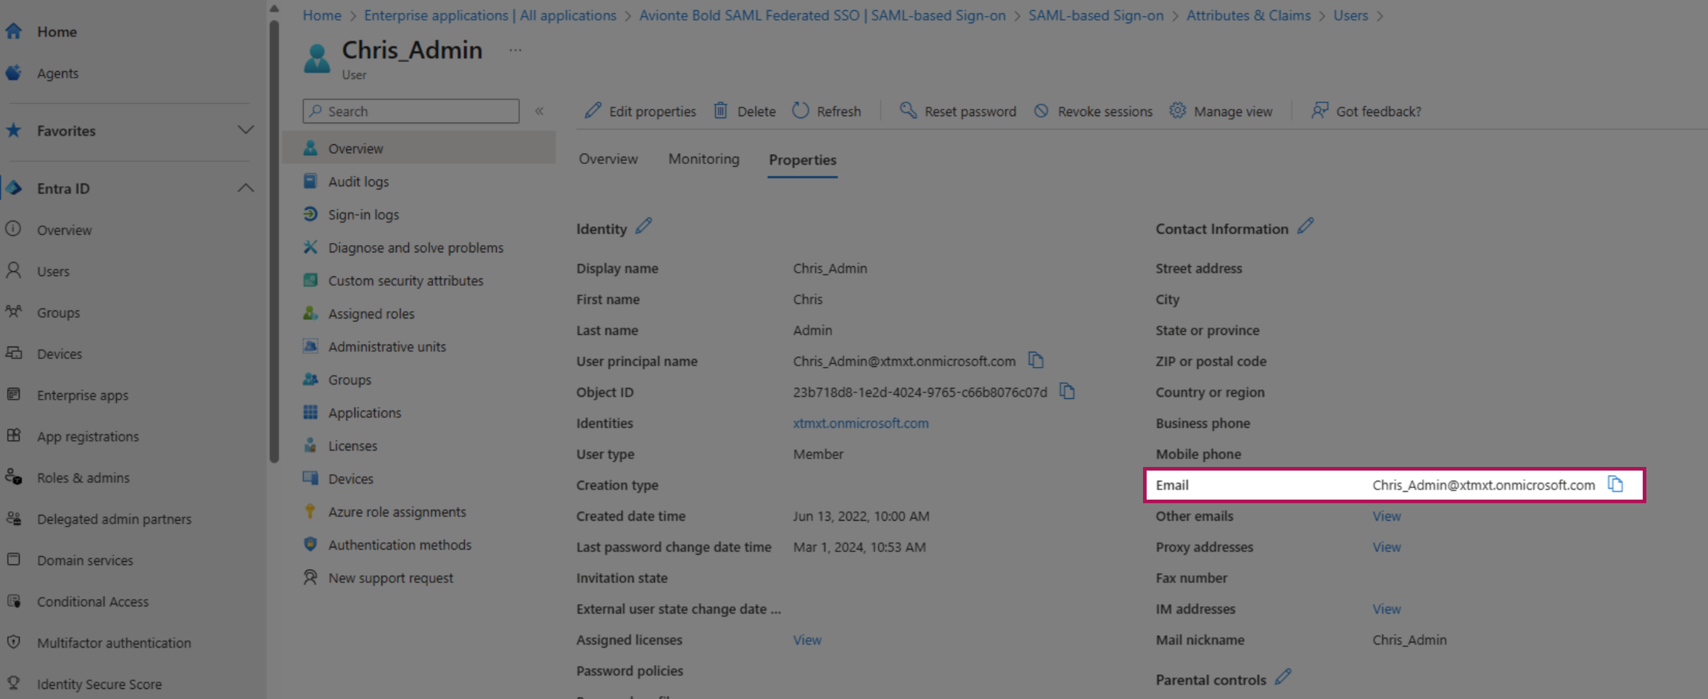This screenshot has height=699, width=1708.
Task: Expand the Favorites section
Action: pos(246,131)
